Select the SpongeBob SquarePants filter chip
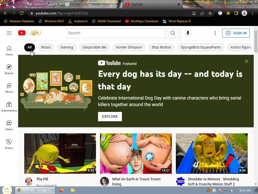Screen dimensions: 258x194 pyautogui.click(x=201, y=47)
